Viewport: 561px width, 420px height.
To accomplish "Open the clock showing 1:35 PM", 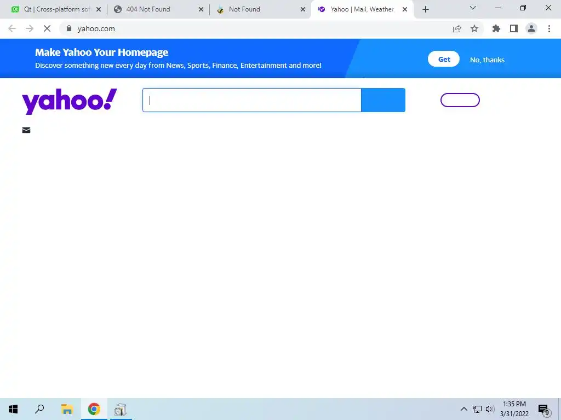I will coord(514,409).
